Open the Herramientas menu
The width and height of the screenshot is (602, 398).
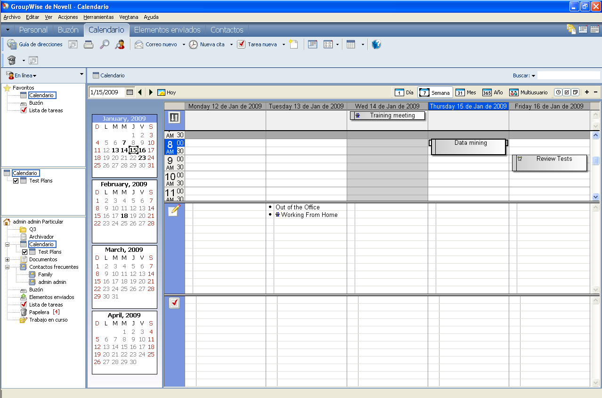point(99,17)
